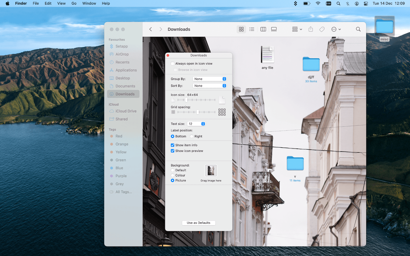
Task: Start a search in Finder
Action: [x=358, y=29]
